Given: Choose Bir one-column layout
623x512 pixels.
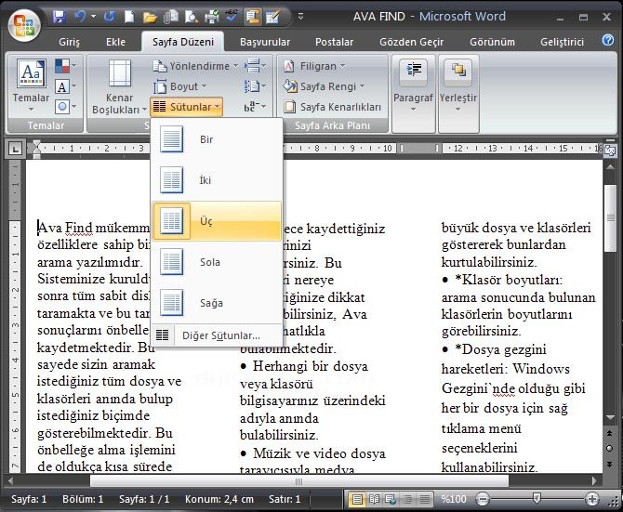Looking at the screenshot, I should 217,139.
